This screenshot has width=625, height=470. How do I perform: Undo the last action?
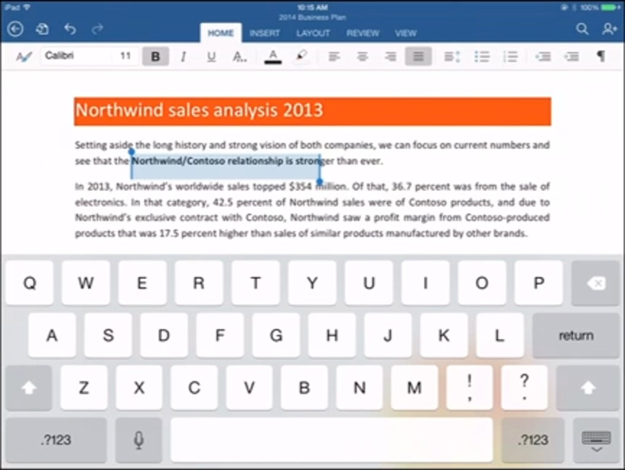70,29
